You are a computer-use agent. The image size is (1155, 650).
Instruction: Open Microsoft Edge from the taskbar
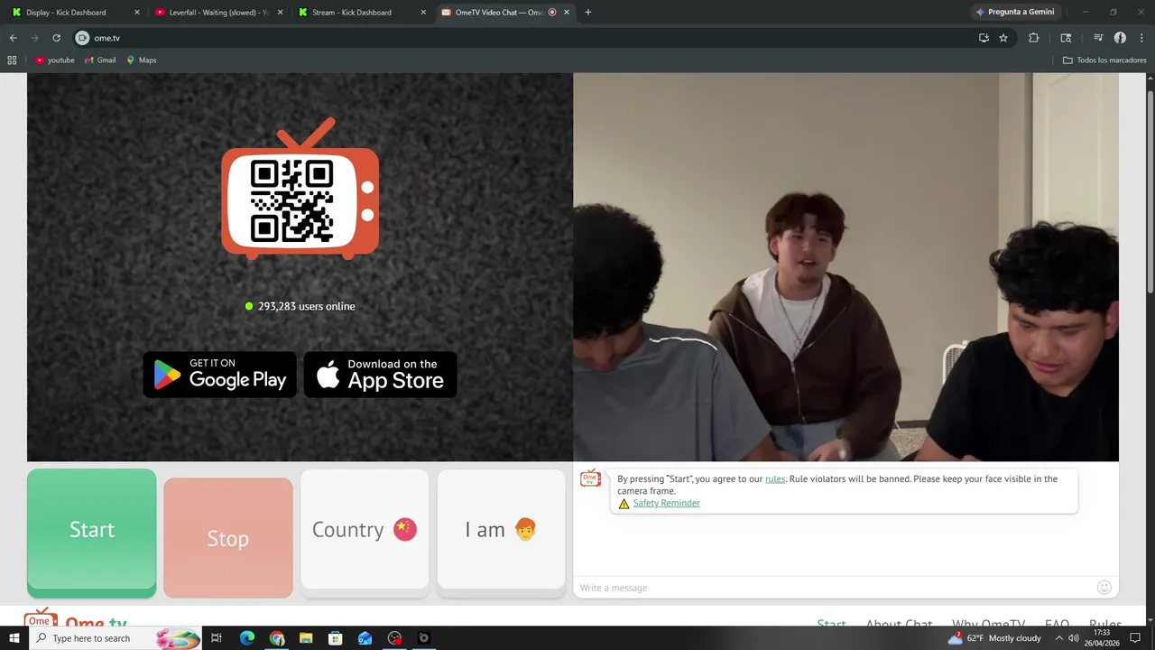pos(247,638)
